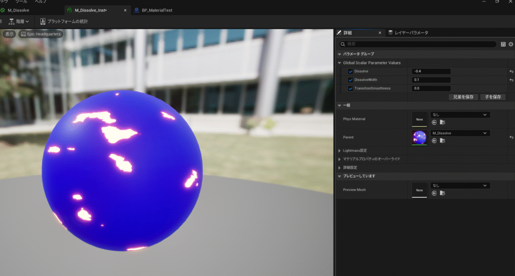Screen dimensions: 515x276
Task: Click the Preview Mesh label
Action: coord(355,190)
